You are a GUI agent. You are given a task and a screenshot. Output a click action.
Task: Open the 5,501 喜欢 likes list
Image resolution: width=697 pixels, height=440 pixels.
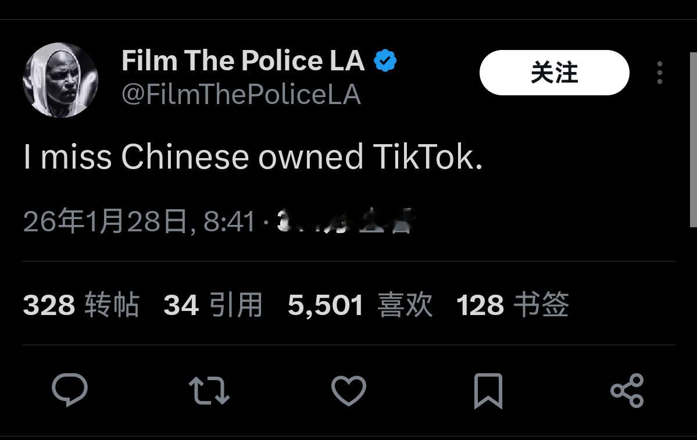click(x=360, y=303)
